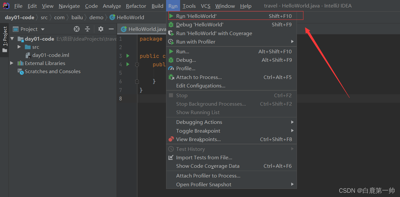This screenshot has height=197, width=400.
Task: Click the day01-code.iml file icon
Action: click(28, 55)
